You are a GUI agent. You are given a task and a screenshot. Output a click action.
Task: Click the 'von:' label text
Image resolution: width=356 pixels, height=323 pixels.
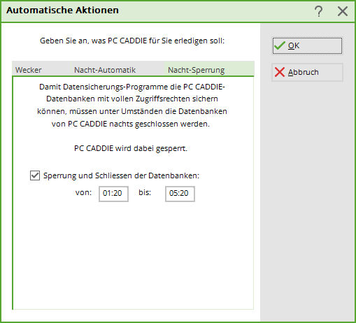83,192
